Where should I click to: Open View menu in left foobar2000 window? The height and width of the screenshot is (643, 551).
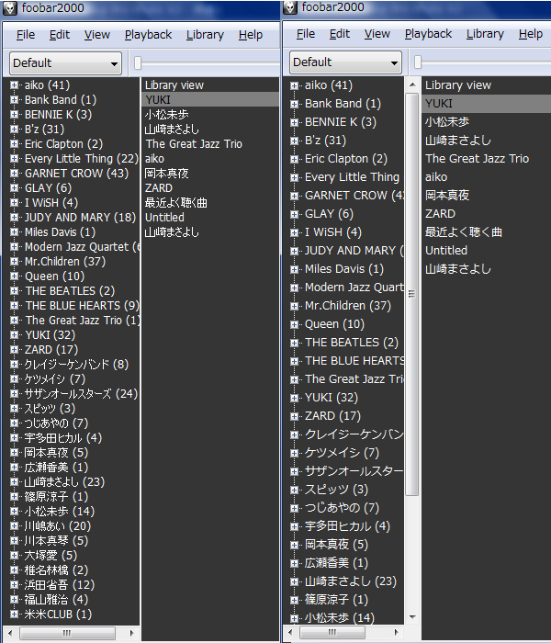coord(96,35)
